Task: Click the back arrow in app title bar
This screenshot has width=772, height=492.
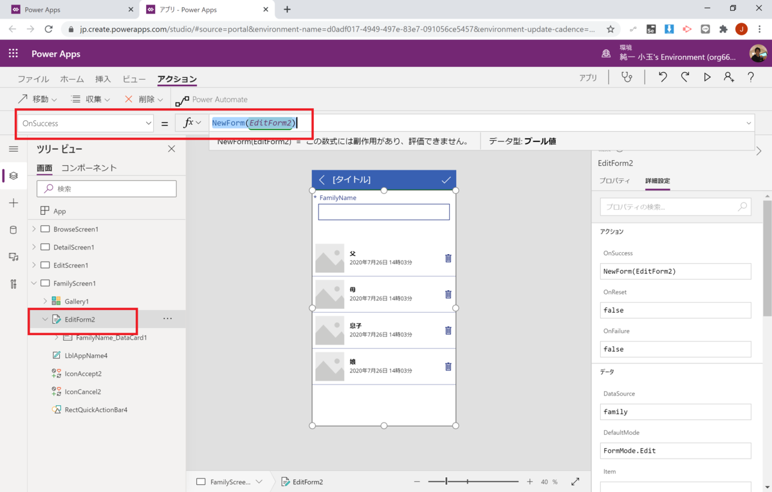Action: pos(322,180)
